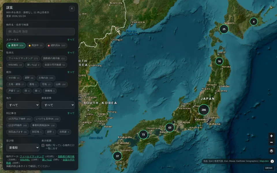
Task: Select the 畑 4 type chip
Action: point(37,91)
